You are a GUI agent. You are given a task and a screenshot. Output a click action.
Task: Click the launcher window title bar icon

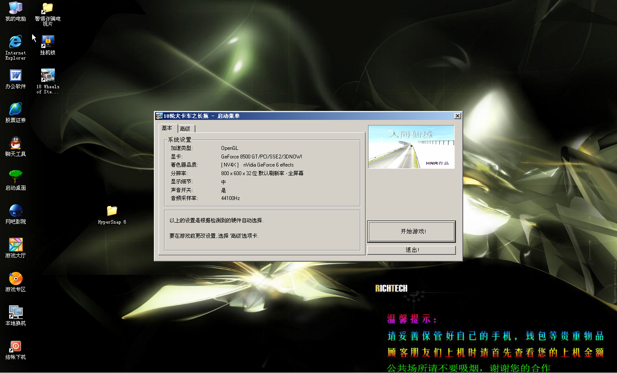point(159,116)
